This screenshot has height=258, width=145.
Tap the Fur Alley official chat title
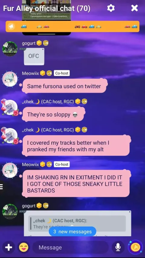[47, 8]
